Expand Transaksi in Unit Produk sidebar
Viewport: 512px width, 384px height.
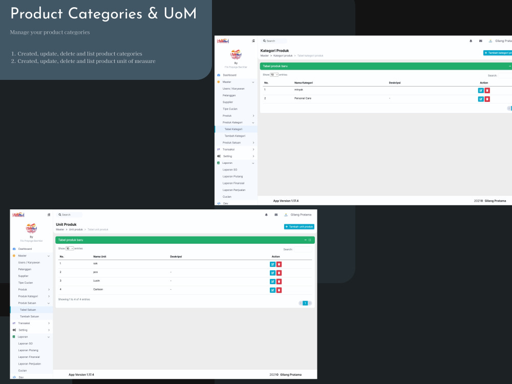click(x=31, y=323)
